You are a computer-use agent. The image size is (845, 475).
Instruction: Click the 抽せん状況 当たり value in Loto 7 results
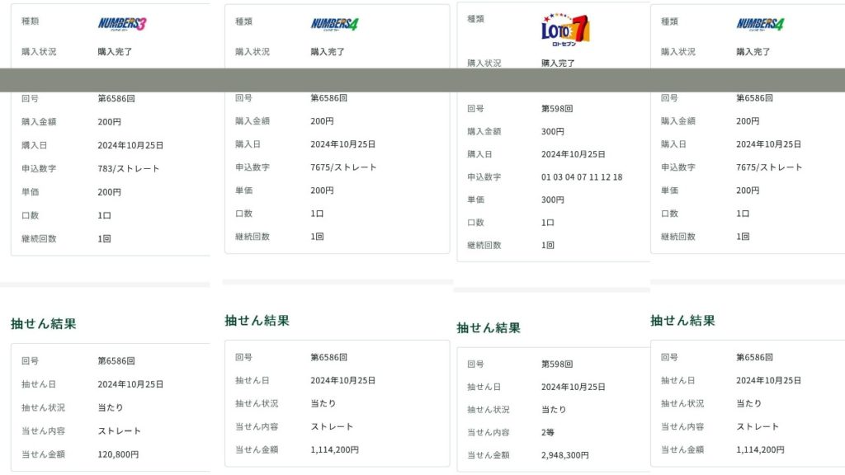[554, 410]
